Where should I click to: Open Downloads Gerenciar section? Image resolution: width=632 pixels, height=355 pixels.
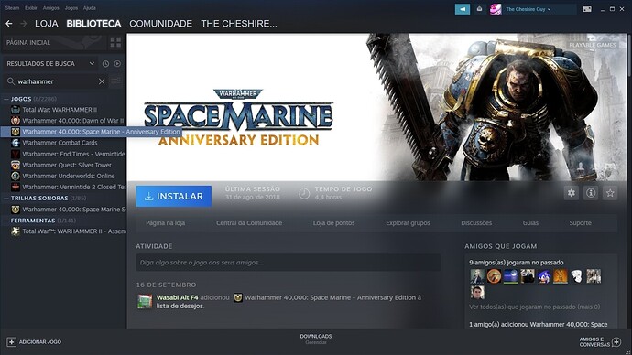pyautogui.click(x=316, y=339)
